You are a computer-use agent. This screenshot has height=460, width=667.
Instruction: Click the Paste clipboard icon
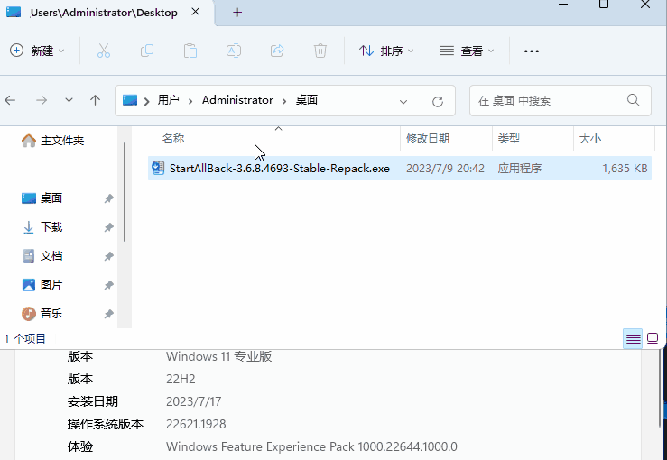point(190,51)
